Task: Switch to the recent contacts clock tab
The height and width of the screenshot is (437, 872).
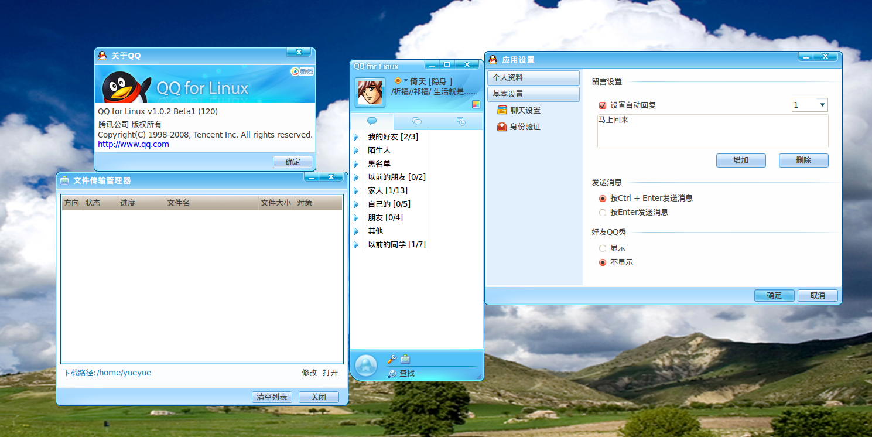Action: pos(461,121)
